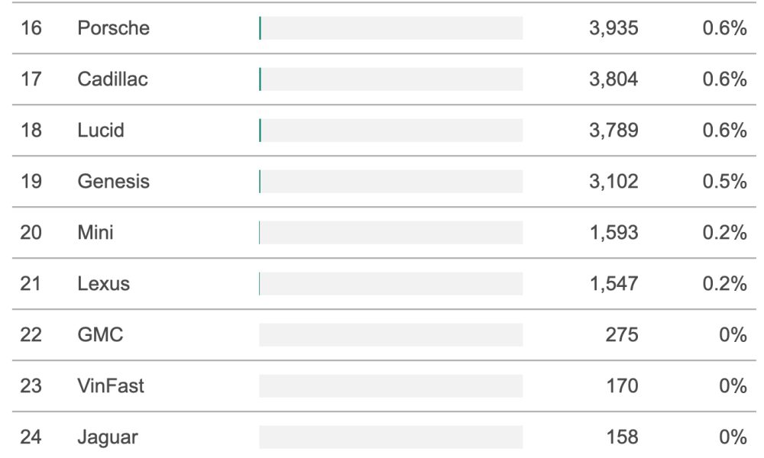The width and height of the screenshot is (764, 458).
Task: Click the 0.6% share for Cadillac
Action: pos(724,79)
